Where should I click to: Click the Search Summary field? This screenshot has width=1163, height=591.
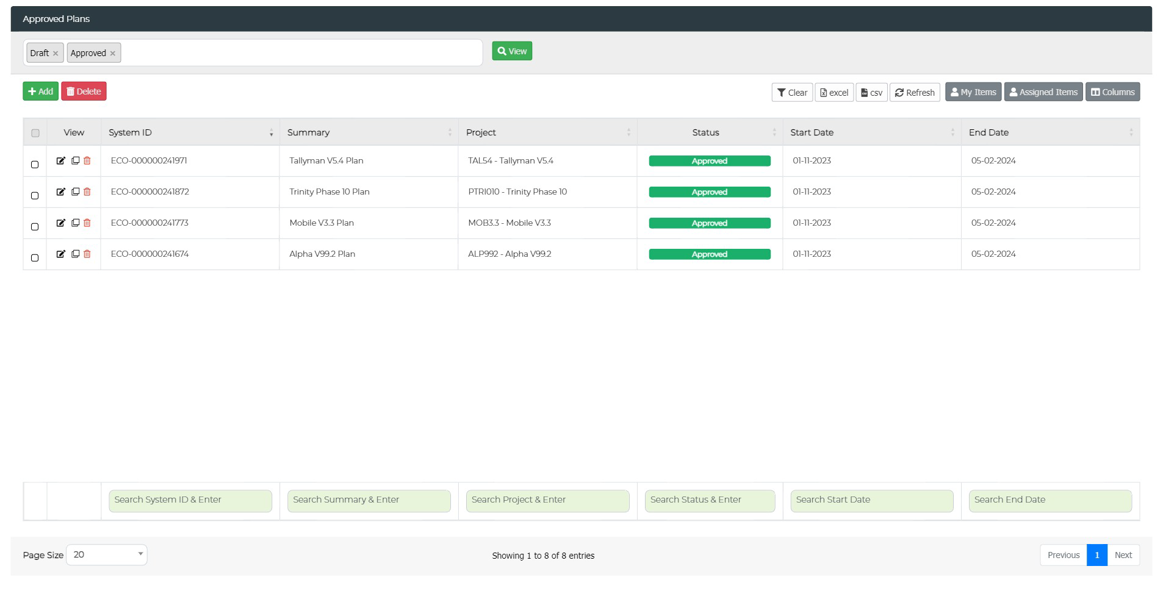tap(369, 501)
